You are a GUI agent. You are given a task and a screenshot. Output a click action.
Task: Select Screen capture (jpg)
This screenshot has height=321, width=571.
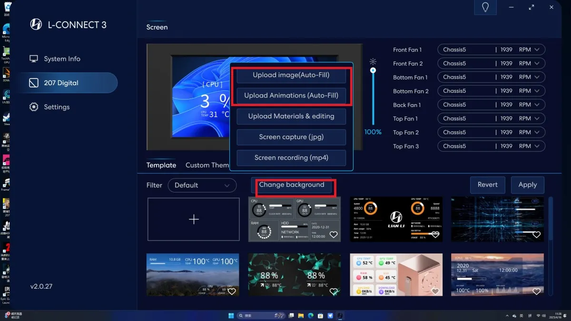coord(291,137)
